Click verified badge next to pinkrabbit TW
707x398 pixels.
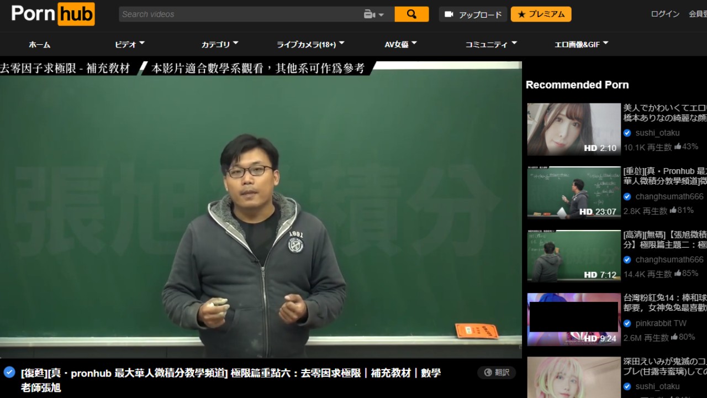[627, 323]
